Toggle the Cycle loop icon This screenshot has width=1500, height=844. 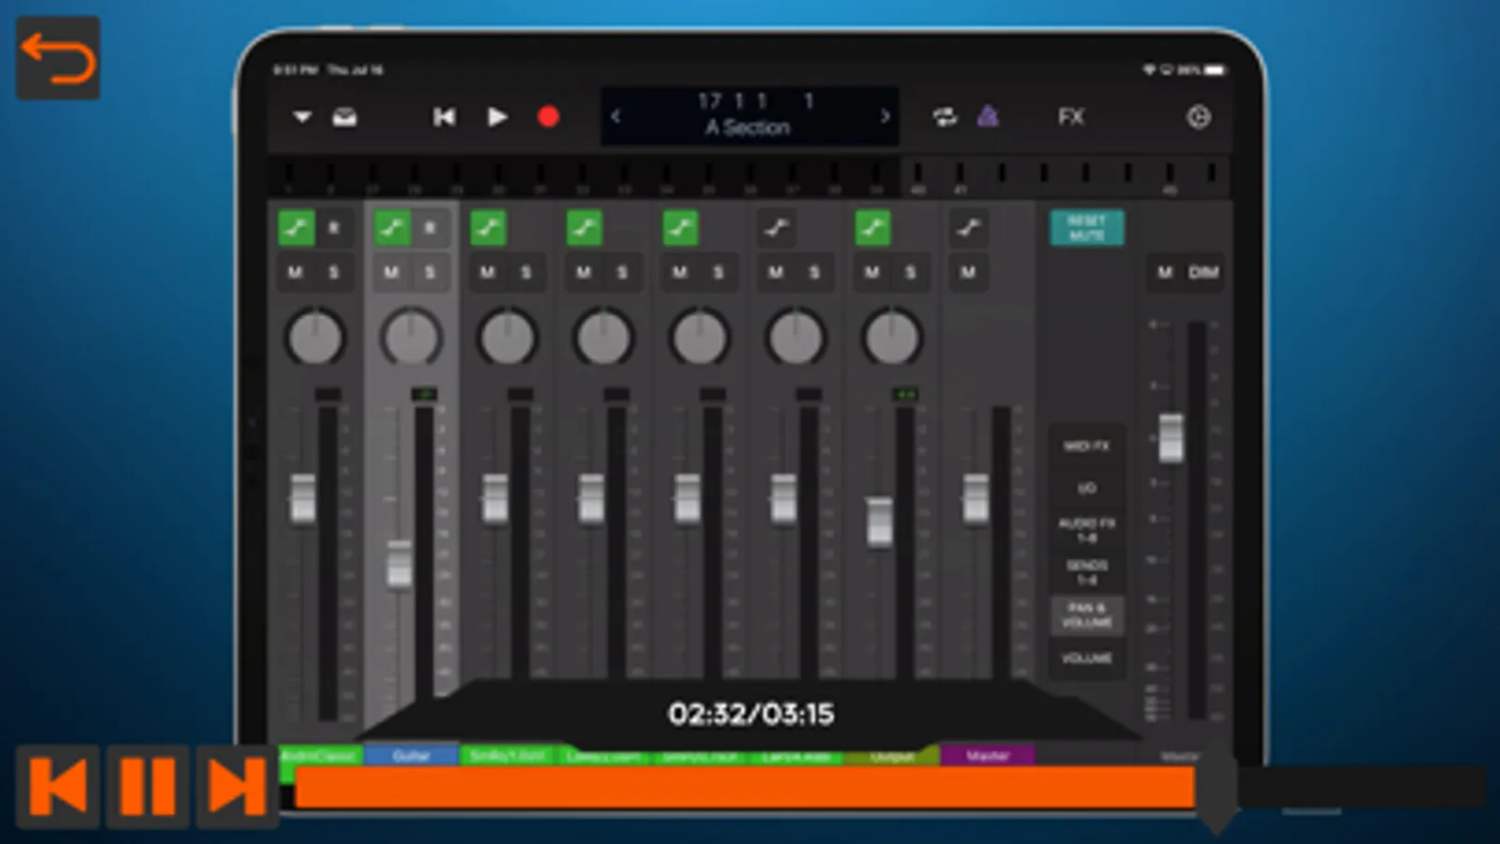[x=945, y=117]
